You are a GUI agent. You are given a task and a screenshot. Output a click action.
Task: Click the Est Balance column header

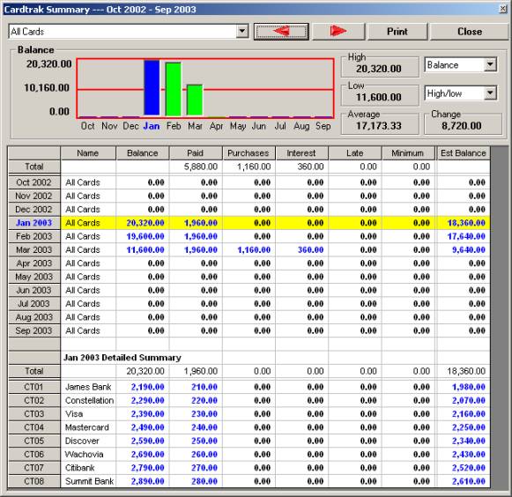463,153
